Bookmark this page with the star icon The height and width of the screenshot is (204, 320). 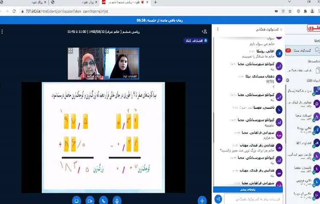(x=290, y=11)
